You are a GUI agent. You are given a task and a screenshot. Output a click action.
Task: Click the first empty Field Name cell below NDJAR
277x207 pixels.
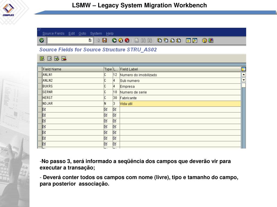click(x=73, y=109)
